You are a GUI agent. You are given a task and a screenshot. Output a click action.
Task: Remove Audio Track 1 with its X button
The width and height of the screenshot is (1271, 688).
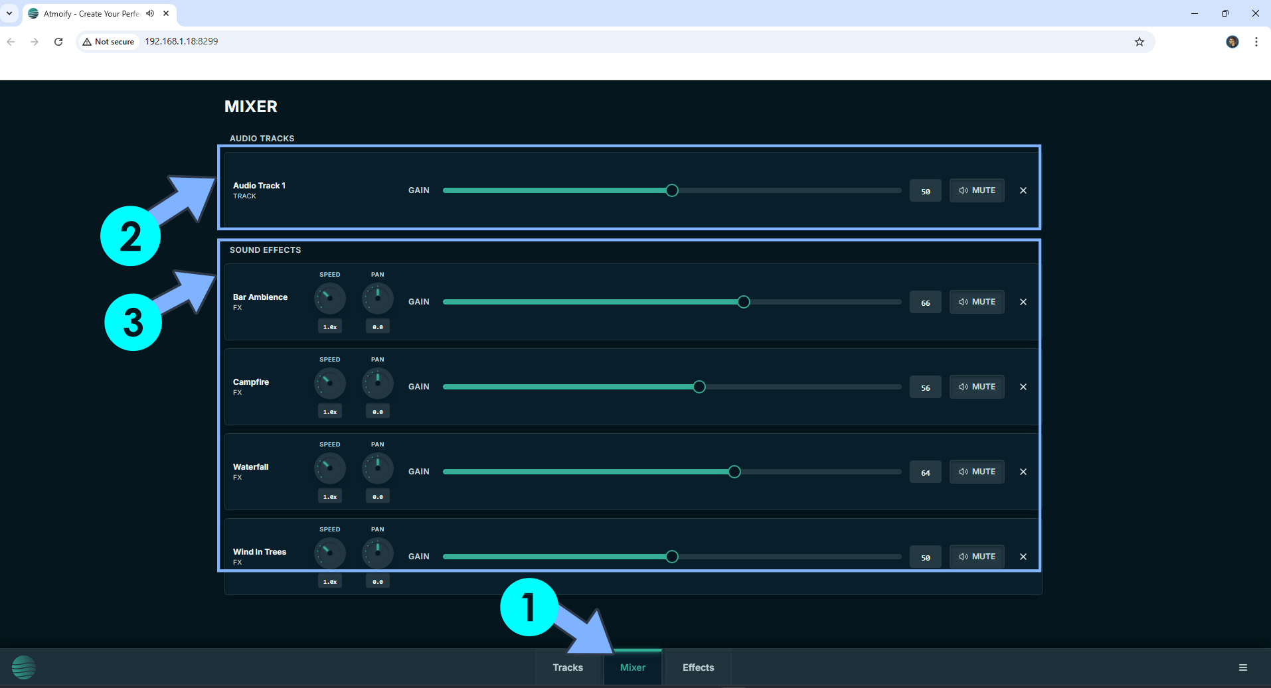point(1023,190)
